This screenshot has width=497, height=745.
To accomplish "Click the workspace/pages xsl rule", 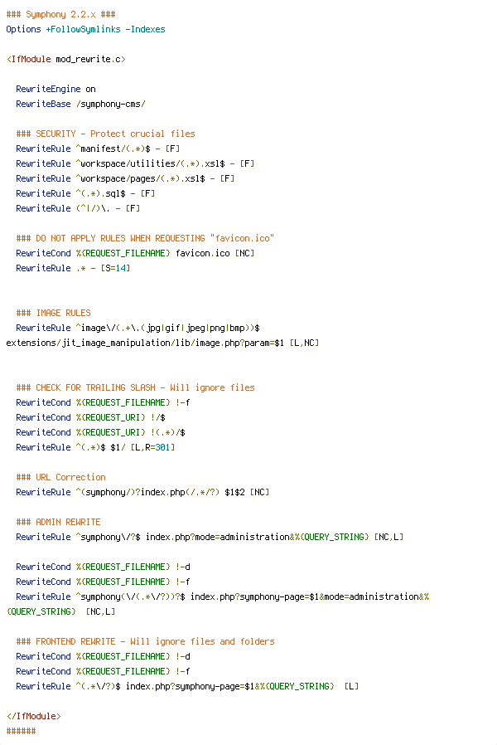I will pos(125,178).
